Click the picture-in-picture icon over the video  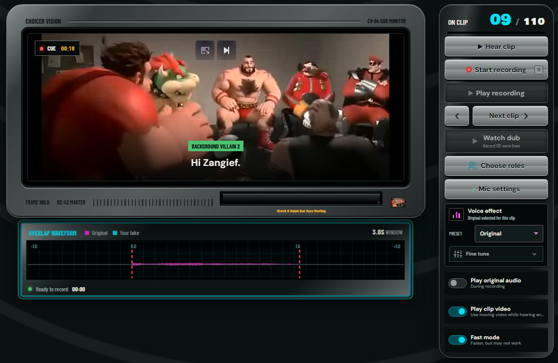(x=205, y=50)
